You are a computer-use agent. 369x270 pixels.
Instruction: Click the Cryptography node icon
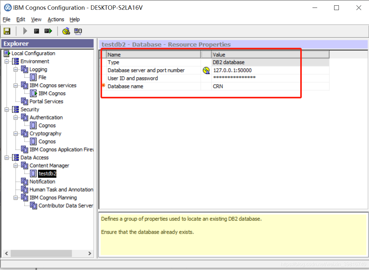click(x=24, y=134)
